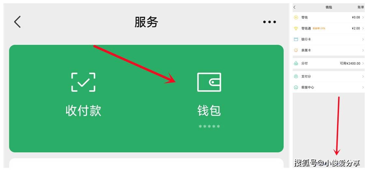This screenshot has width=368, height=171.
Task: Expand the 银行卡 row chevron
Action: click(x=363, y=39)
